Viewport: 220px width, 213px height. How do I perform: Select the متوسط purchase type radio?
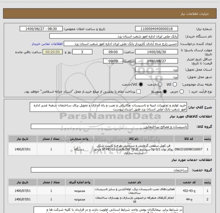tap(165, 92)
